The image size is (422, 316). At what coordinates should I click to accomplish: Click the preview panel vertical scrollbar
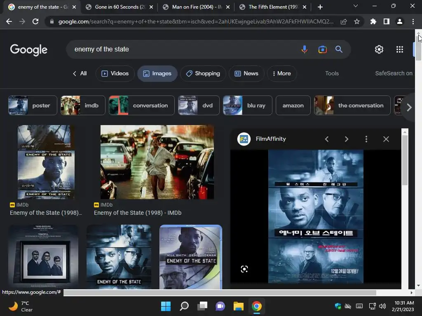tap(405, 160)
